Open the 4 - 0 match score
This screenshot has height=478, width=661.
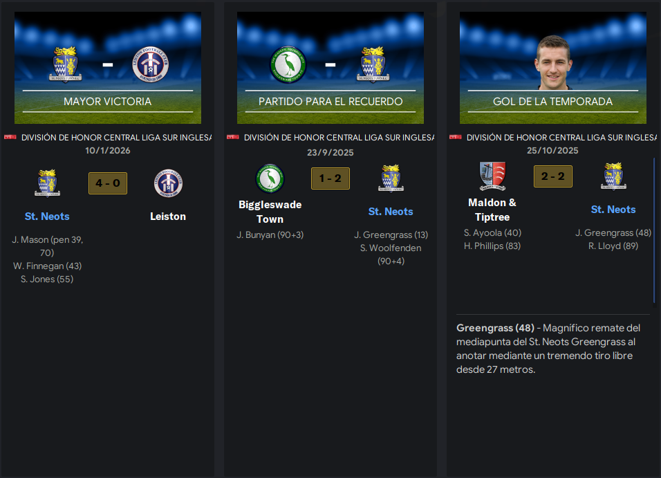coord(108,183)
